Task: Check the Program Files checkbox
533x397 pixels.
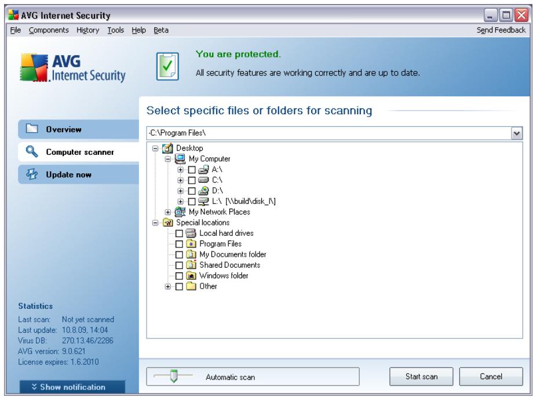Action: coord(179,244)
